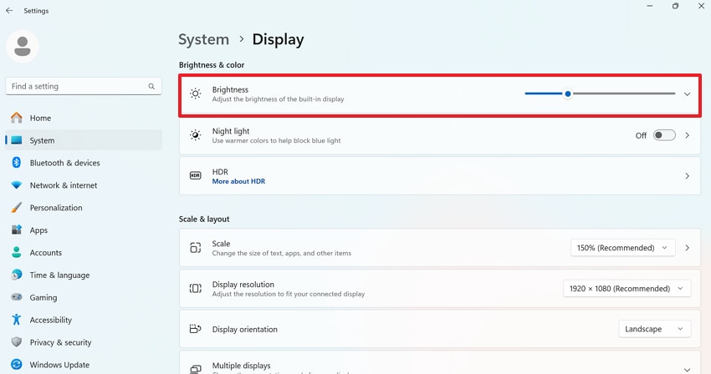Click the Windows Update sync icon
Image resolution: width=711 pixels, height=374 pixels.
[17, 365]
